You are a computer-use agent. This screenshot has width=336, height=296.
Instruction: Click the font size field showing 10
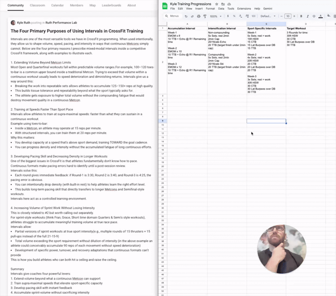point(288,16)
